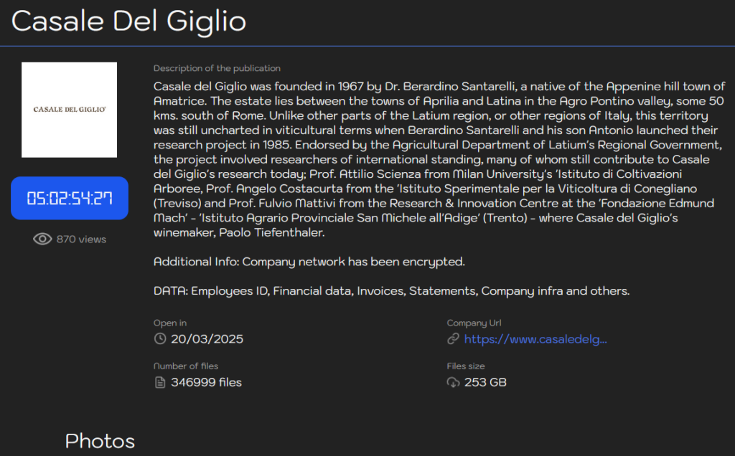The height and width of the screenshot is (456, 735).
Task: Click the blue countdown timer
Action: pos(70,198)
